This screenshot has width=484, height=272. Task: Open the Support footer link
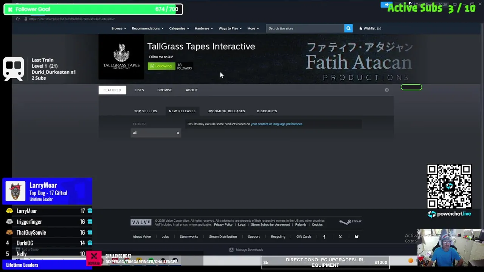254,237
